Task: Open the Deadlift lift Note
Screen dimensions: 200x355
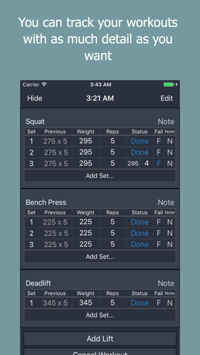Action: pyautogui.click(x=166, y=283)
